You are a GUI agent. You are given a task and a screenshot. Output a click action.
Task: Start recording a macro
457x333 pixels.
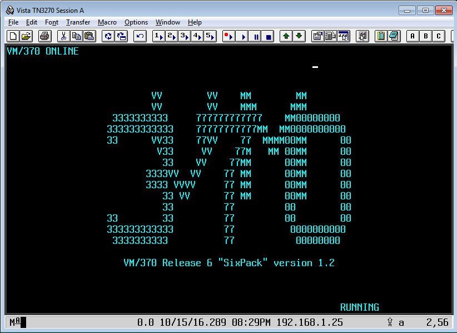pos(229,36)
